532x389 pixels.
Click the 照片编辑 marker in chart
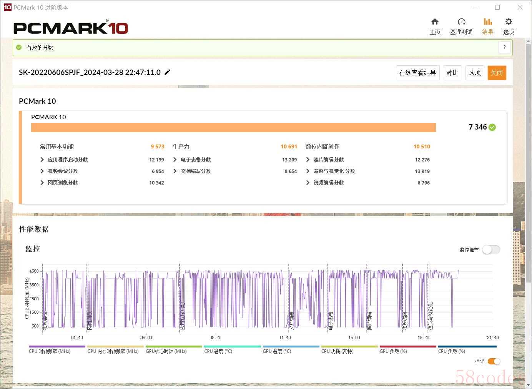click(370, 321)
